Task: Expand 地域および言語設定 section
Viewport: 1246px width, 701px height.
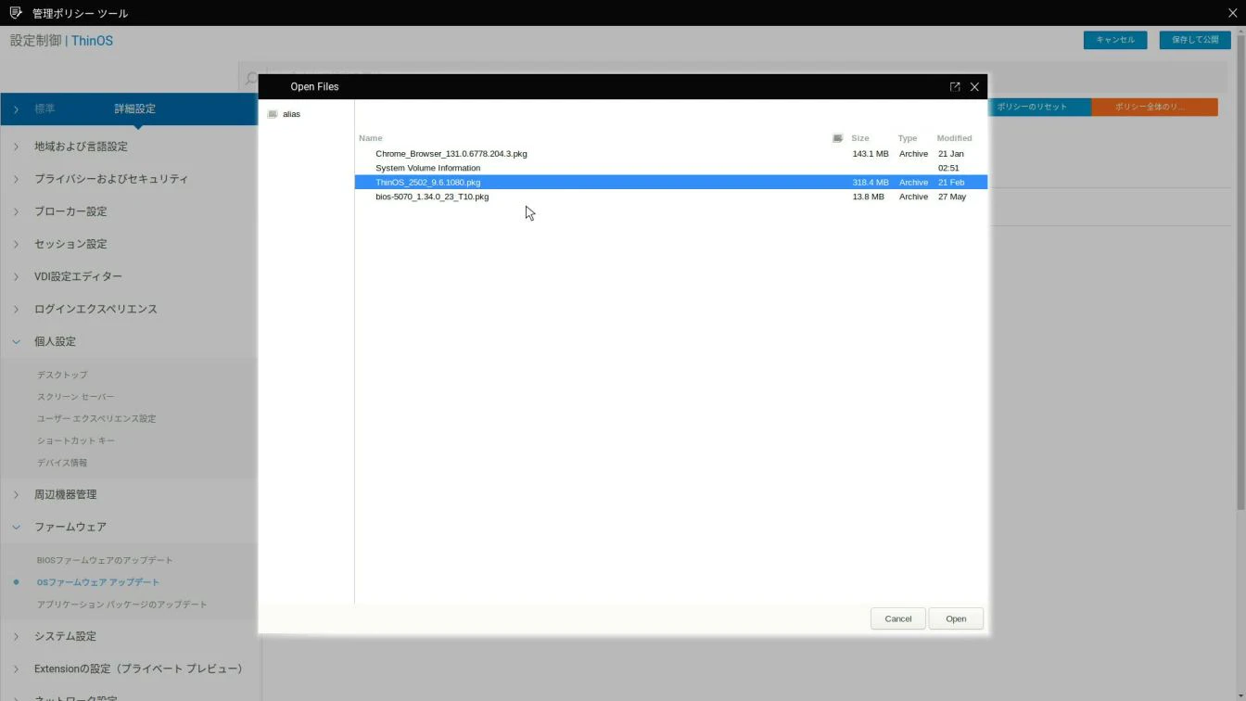Action: click(x=16, y=147)
